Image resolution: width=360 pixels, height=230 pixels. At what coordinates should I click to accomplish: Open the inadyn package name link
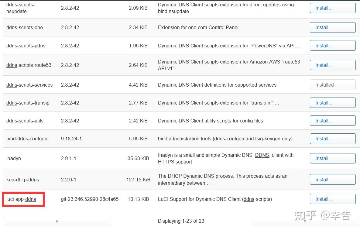[x=13, y=158]
